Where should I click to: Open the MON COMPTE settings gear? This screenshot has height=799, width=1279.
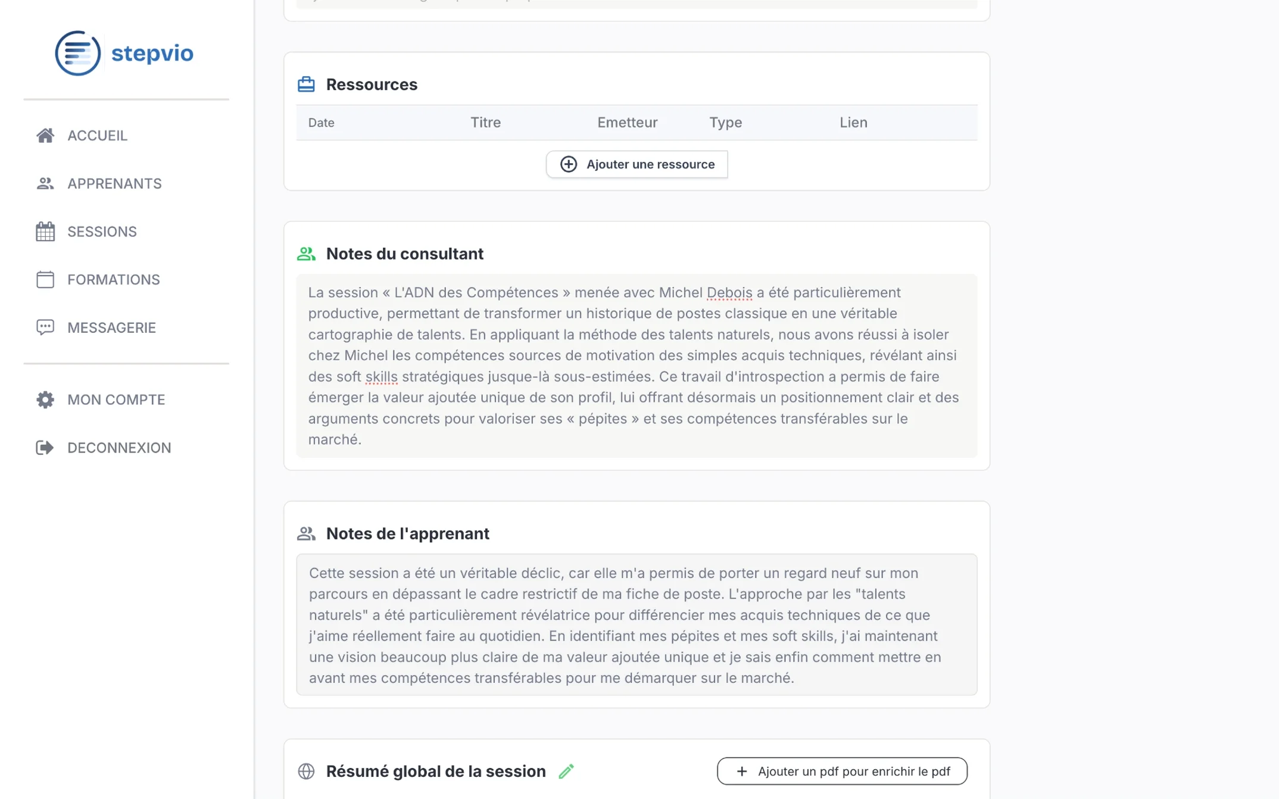click(x=45, y=400)
